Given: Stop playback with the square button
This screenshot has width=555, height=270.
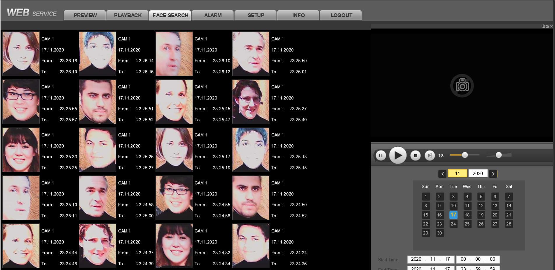Looking at the screenshot, I should [415, 155].
